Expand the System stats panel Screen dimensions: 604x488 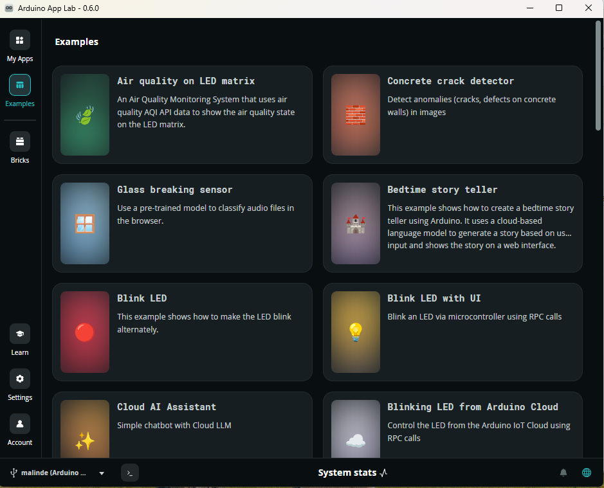(x=352, y=473)
